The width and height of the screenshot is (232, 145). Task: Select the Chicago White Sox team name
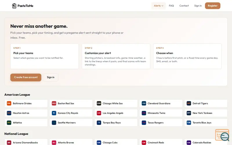(x=113, y=104)
